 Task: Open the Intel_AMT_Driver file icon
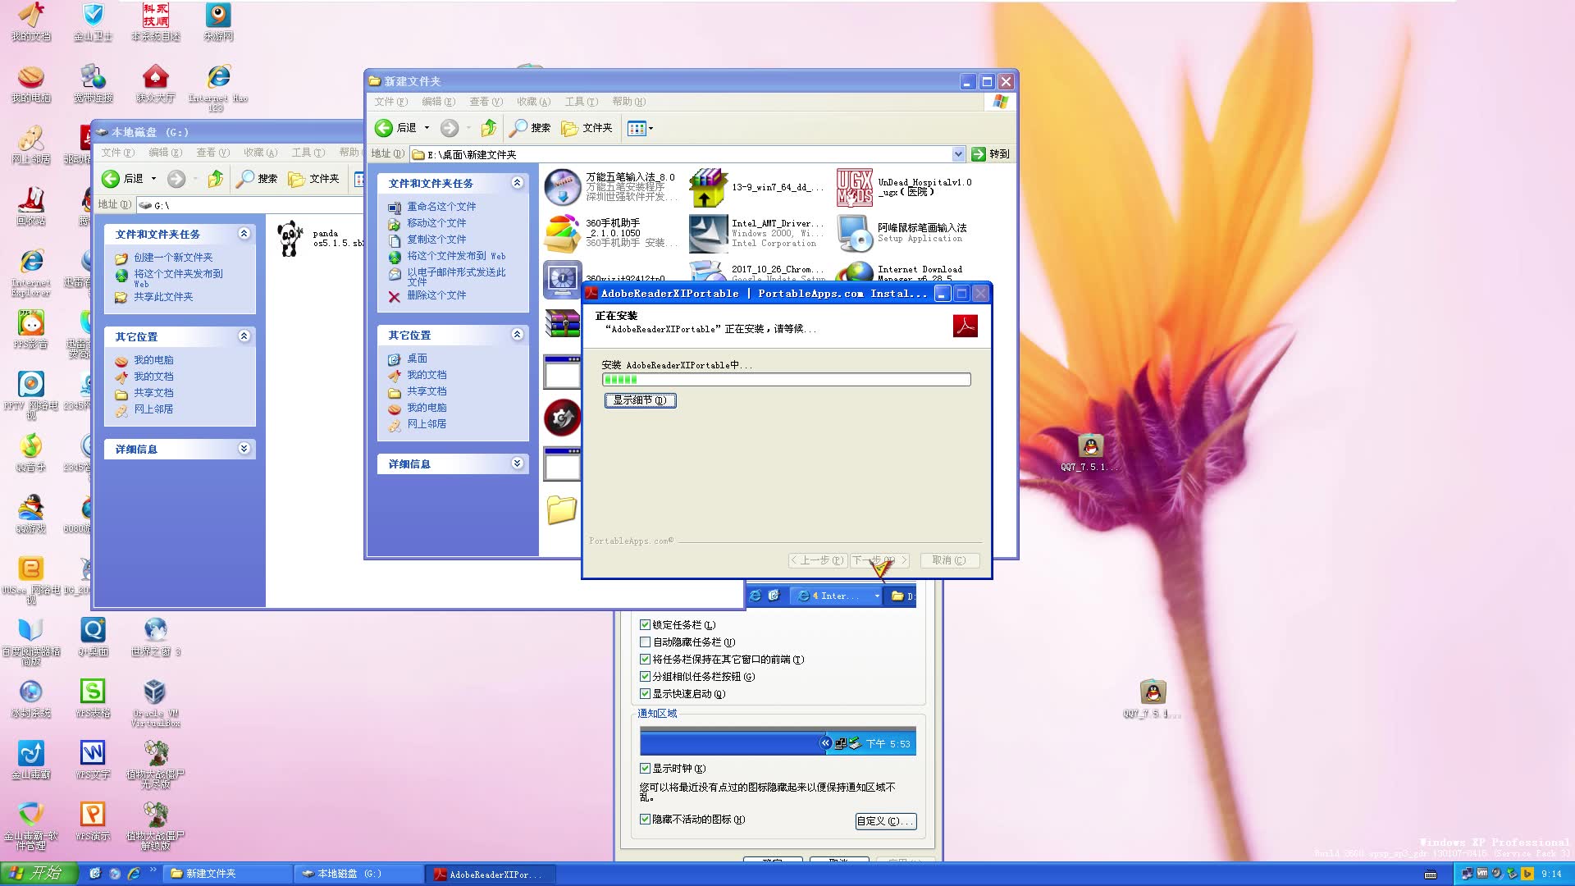click(x=707, y=233)
